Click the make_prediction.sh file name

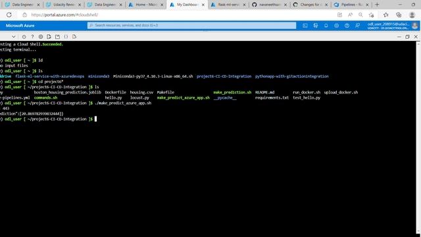tap(232, 92)
